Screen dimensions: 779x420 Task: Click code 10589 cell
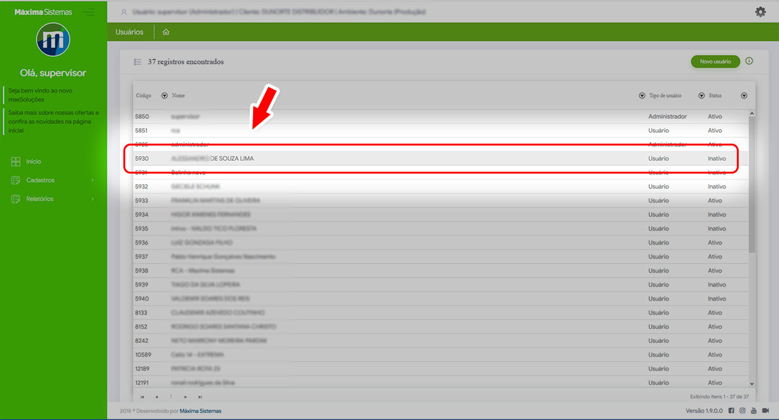click(143, 355)
